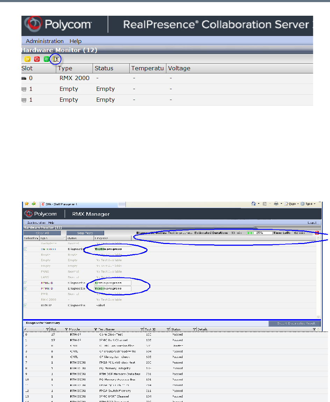Viewport: 330px width, 402px height.
Task: Click the 'FPGA Switch Memory' test name
Action: click(x=115, y=391)
